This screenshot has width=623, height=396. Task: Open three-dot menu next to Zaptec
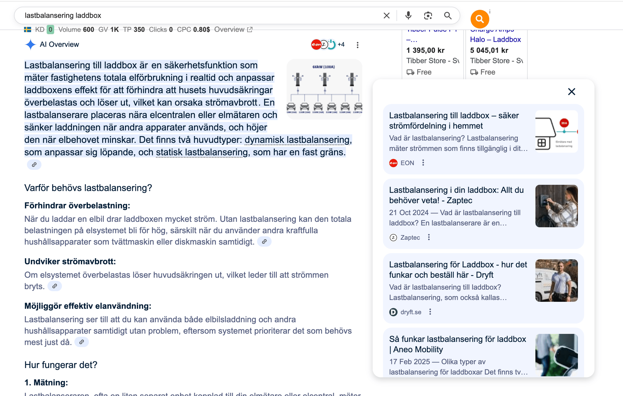coord(429,237)
